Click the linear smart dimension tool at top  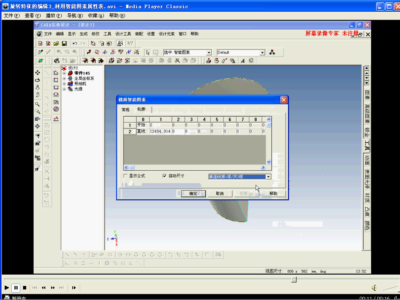(x=56, y=73)
